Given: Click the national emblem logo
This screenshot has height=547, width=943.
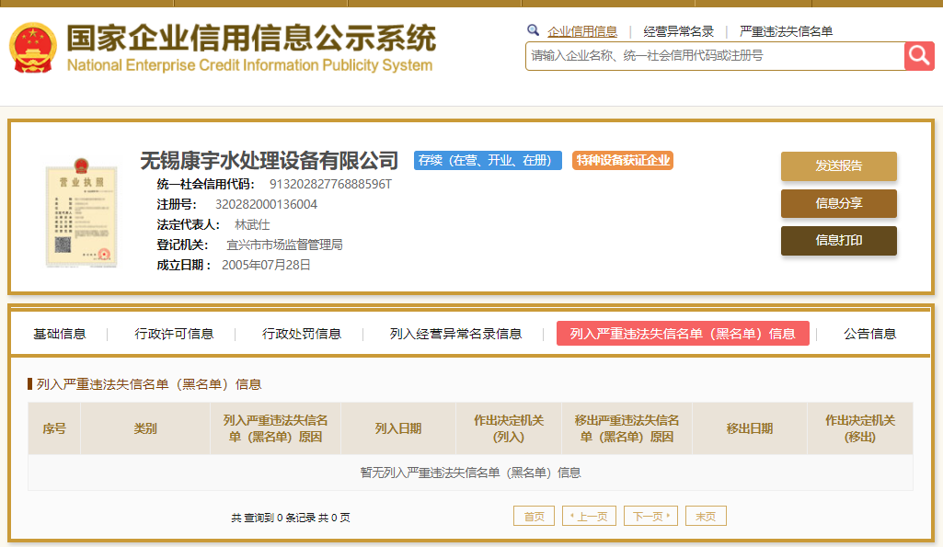Looking at the screenshot, I should click(x=33, y=48).
